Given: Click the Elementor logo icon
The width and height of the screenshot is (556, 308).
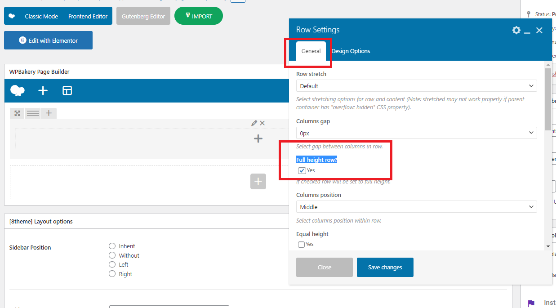Looking at the screenshot, I should [x=22, y=40].
